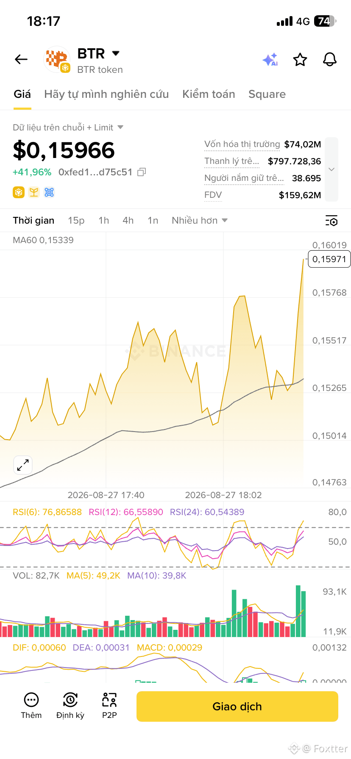The image size is (351, 759).
Task: Tap the DEA: 0,00031 value
Action: 101,648
